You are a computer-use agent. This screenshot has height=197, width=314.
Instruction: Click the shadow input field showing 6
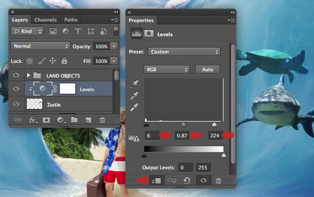tap(152, 136)
